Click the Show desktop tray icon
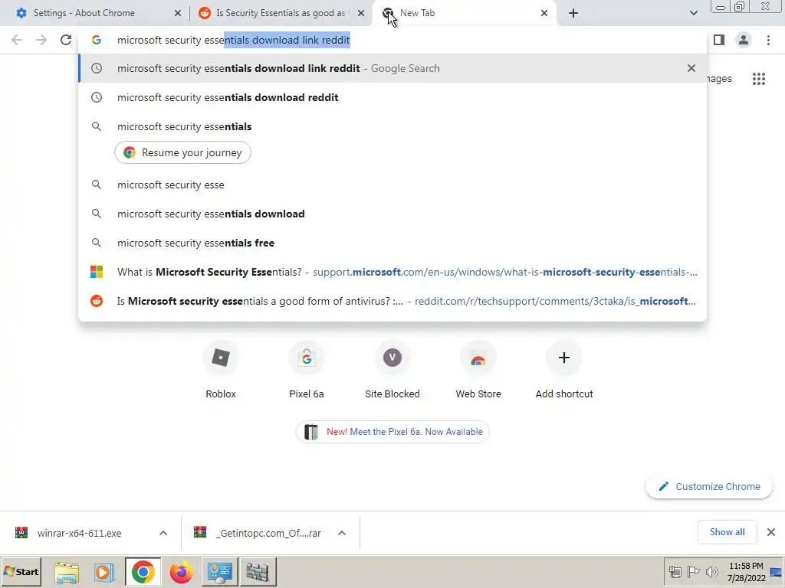 click(x=777, y=572)
